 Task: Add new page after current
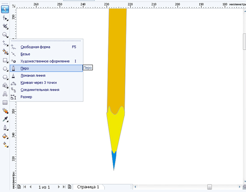pos(69,187)
